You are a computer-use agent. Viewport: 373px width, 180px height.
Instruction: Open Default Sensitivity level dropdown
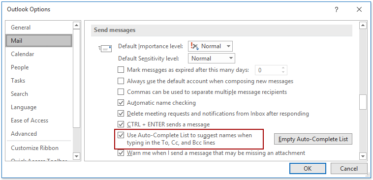[212, 58]
